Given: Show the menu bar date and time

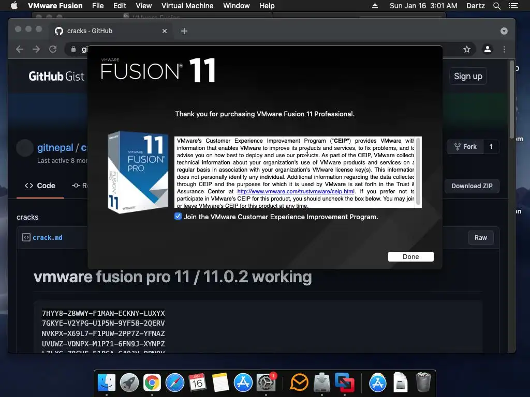Looking at the screenshot, I should pyautogui.click(x=423, y=6).
